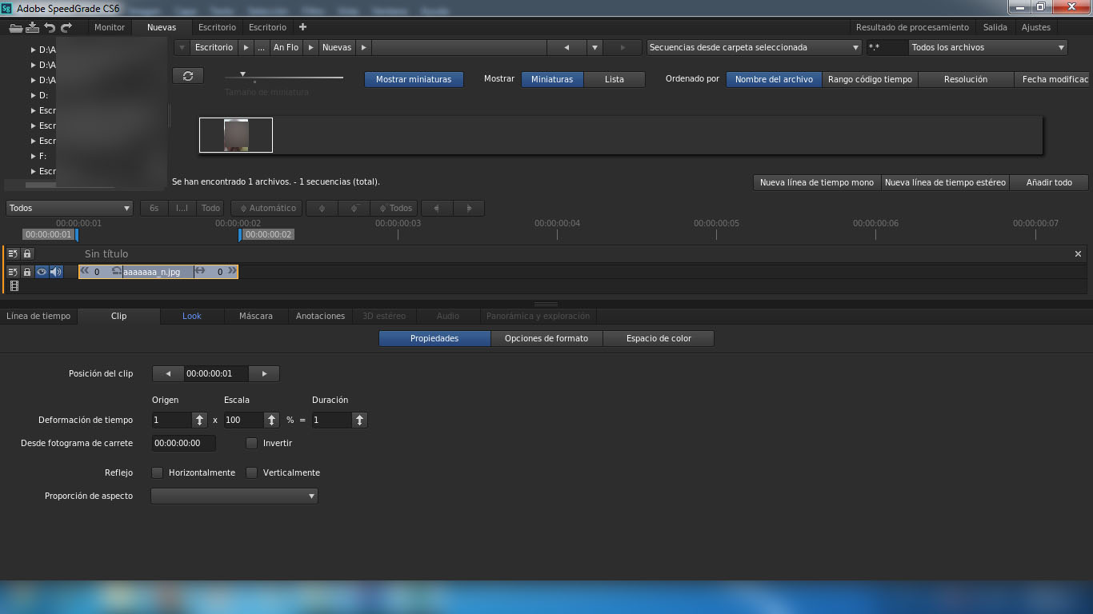The image size is (1093, 614).
Task: Navigate back in folder history arrow
Action: tap(567, 47)
